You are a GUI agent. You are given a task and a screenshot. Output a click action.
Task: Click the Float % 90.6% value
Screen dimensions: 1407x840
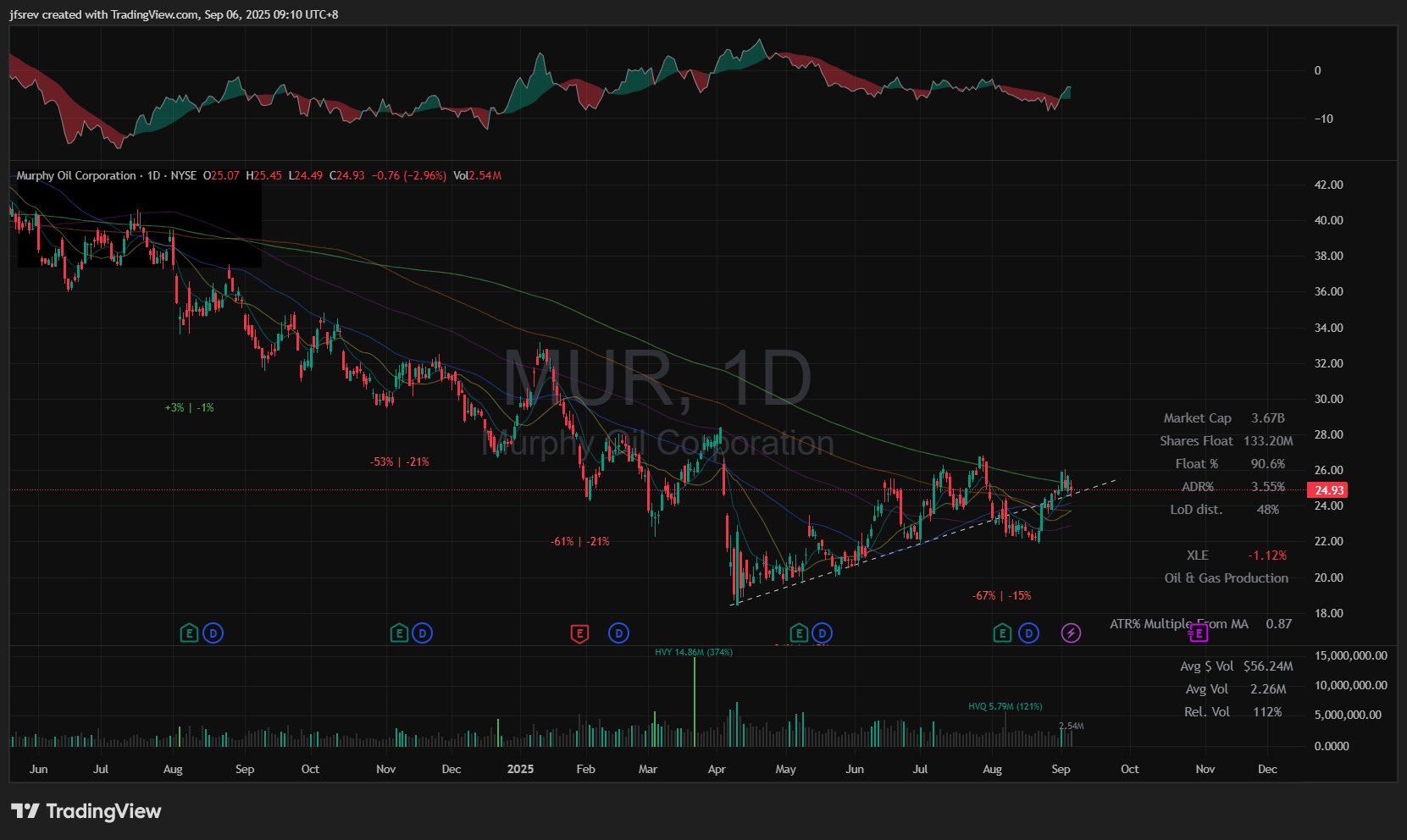point(1268,464)
